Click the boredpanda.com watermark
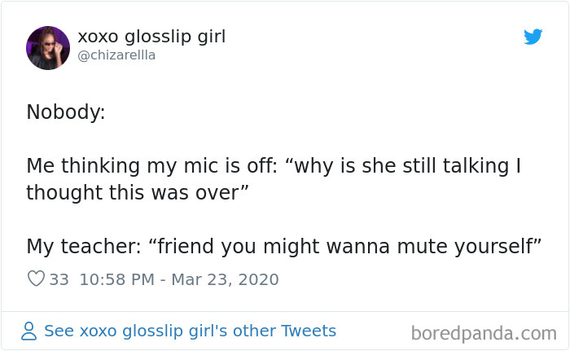This screenshot has width=570, height=351. [x=484, y=332]
